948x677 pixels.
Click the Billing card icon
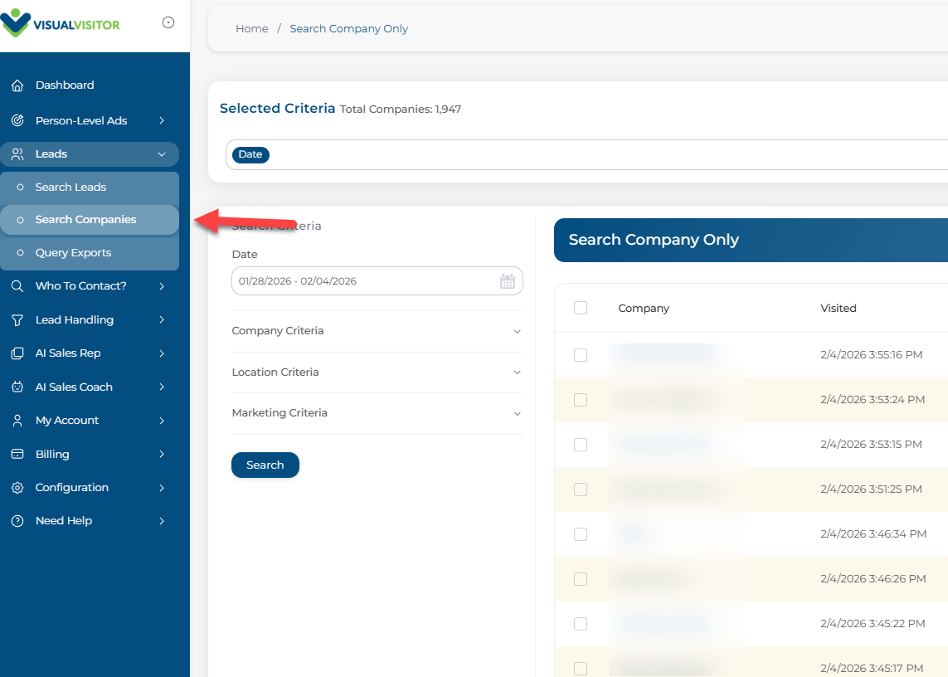17,455
